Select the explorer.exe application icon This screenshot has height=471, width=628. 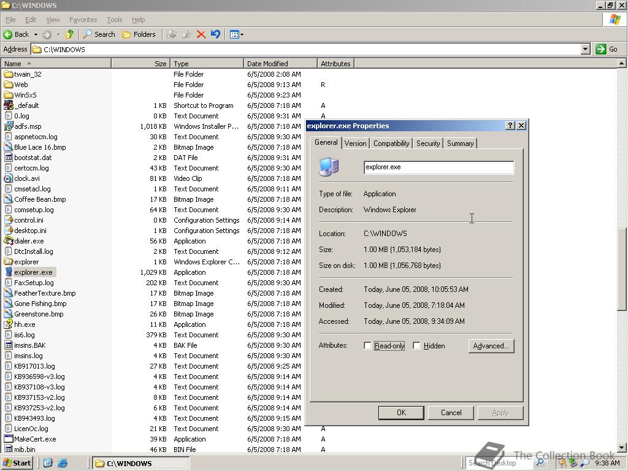(x=8, y=272)
